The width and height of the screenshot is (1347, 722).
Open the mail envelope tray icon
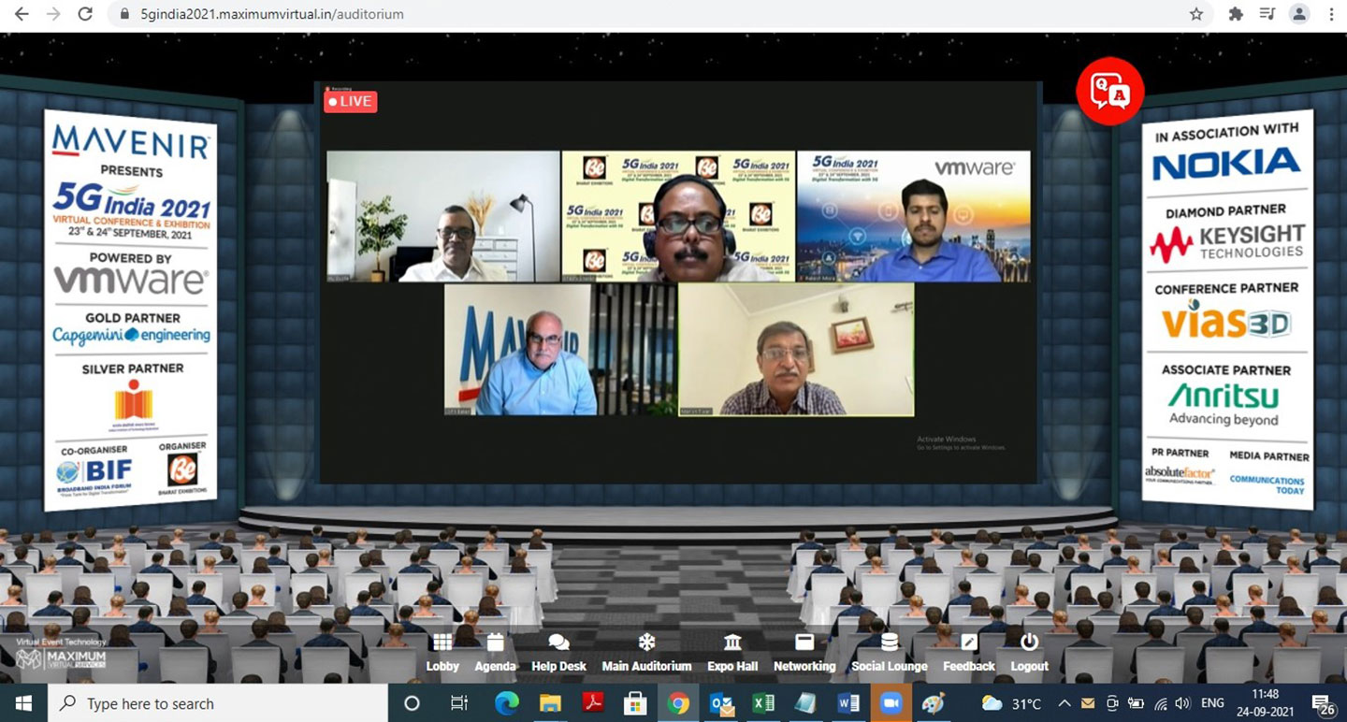[1087, 703]
